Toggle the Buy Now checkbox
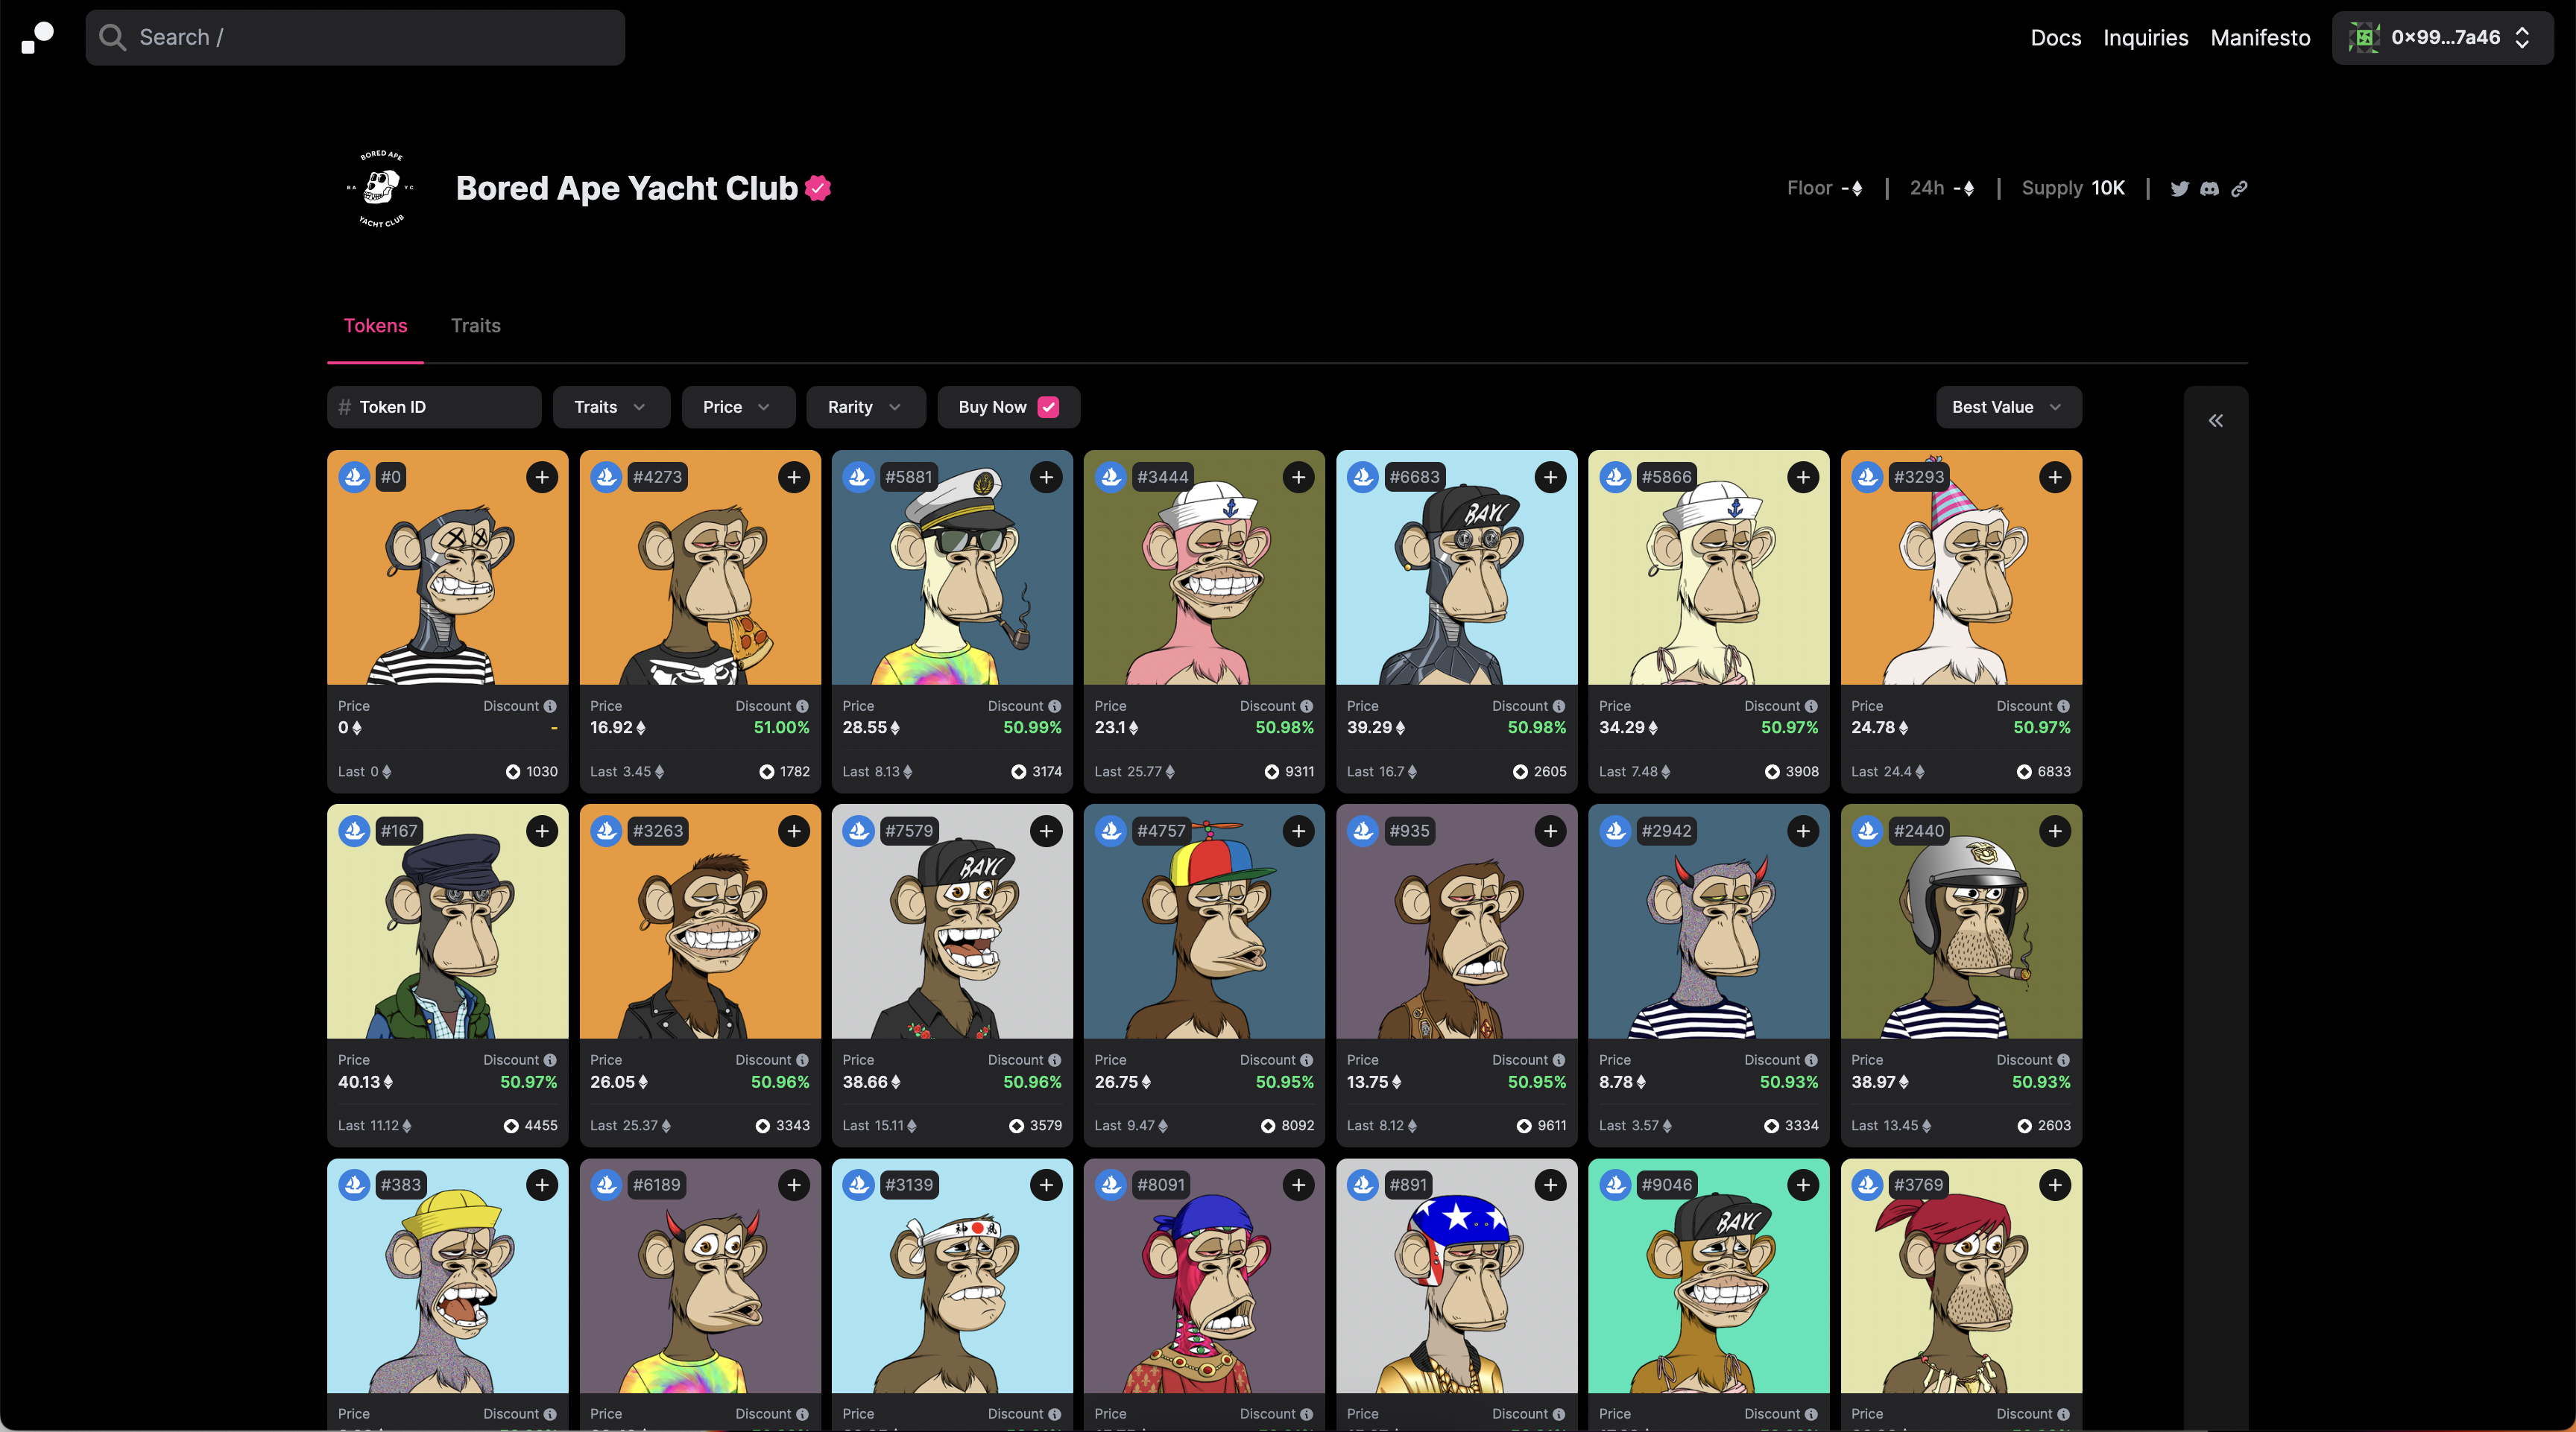Screen dimensions: 2576x1432 click(1048, 407)
